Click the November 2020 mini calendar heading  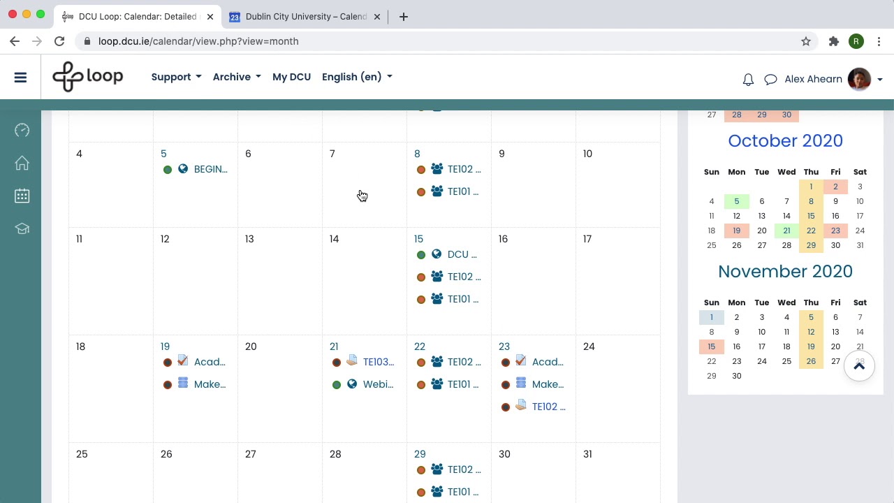pos(785,271)
